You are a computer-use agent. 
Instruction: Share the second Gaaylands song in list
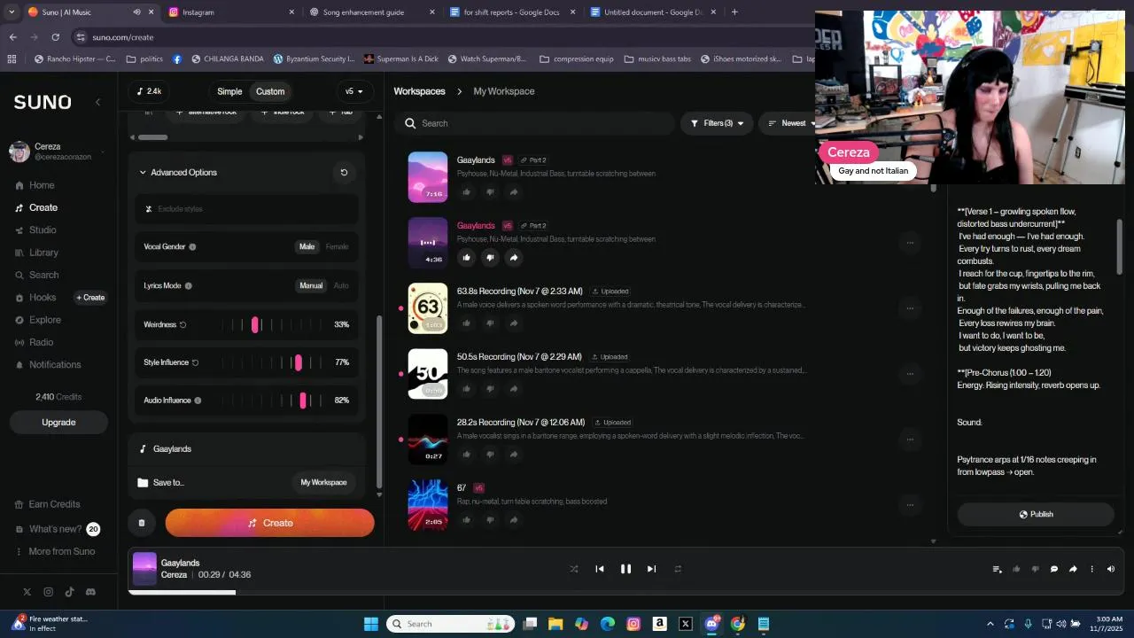point(514,258)
